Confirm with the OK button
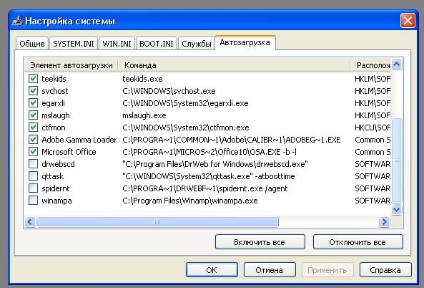Image resolution: width=424 pixels, height=288 pixels. (x=212, y=270)
